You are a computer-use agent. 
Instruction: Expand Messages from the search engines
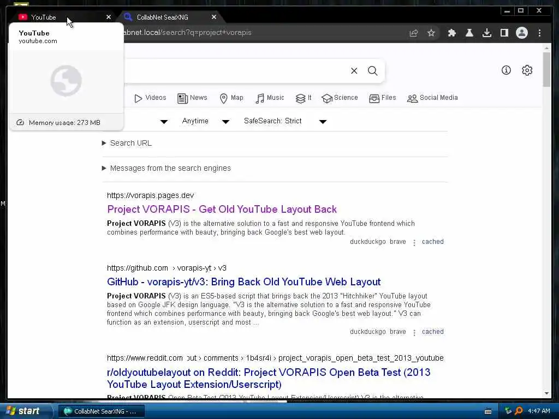[166, 168]
